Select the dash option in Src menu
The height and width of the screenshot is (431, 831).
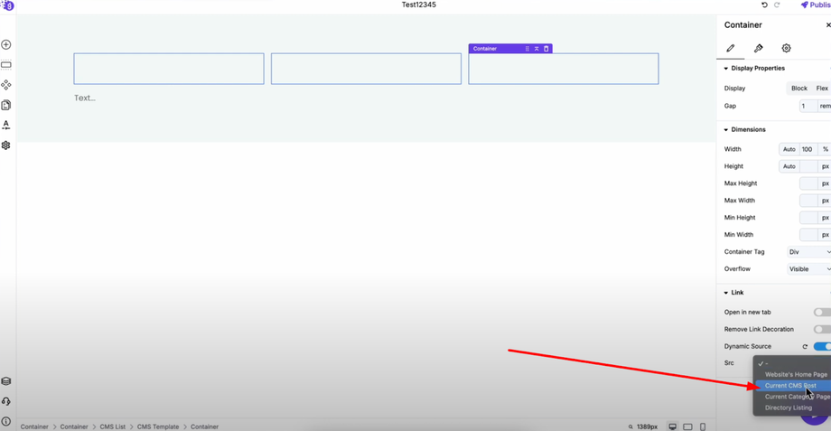(792, 363)
